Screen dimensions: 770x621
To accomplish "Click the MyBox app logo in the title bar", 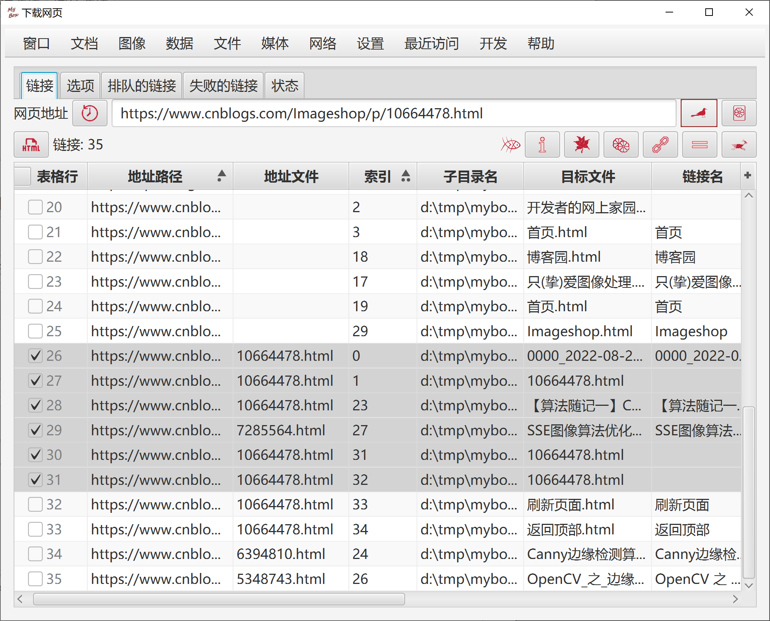I will click(x=13, y=12).
